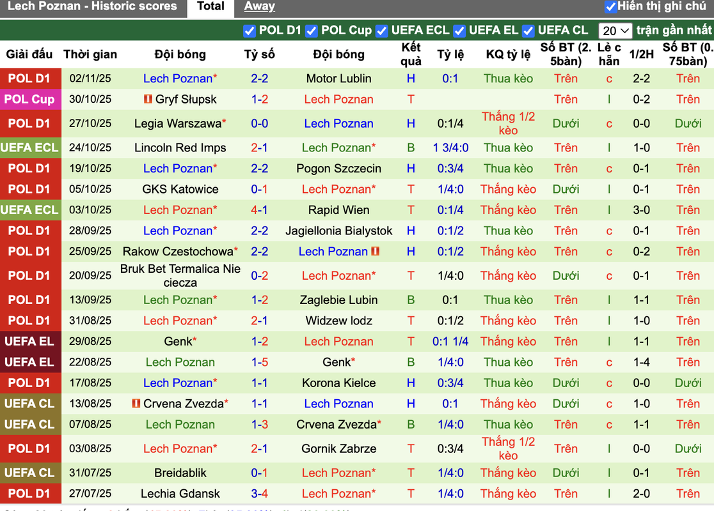Open Rapid Wien team link
Viewport: 714px width, 511px height.
pyautogui.click(x=339, y=210)
